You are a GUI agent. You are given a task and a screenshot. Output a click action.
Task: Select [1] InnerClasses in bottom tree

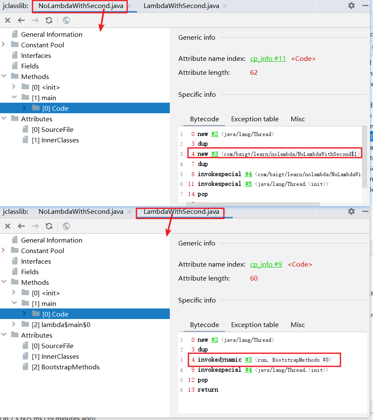(x=55, y=357)
